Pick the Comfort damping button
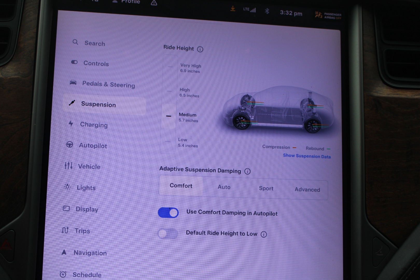 (x=181, y=186)
